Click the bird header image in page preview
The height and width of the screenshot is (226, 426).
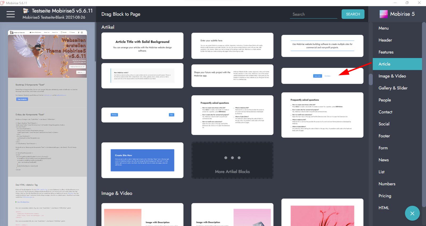(47, 56)
